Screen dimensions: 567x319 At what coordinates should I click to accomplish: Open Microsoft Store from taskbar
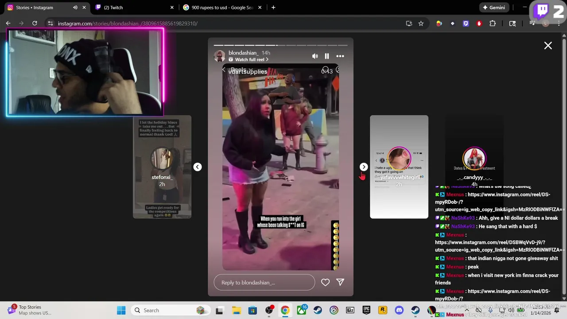pyautogui.click(x=252, y=311)
